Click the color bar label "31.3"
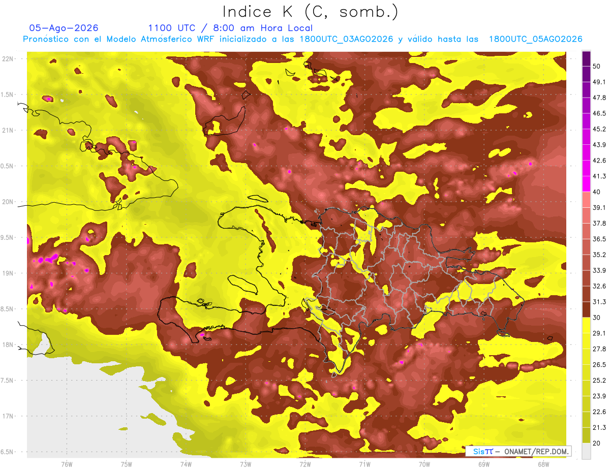The width and height of the screenshot is (610, 471). pyautogui.click(x=599, y=302)
